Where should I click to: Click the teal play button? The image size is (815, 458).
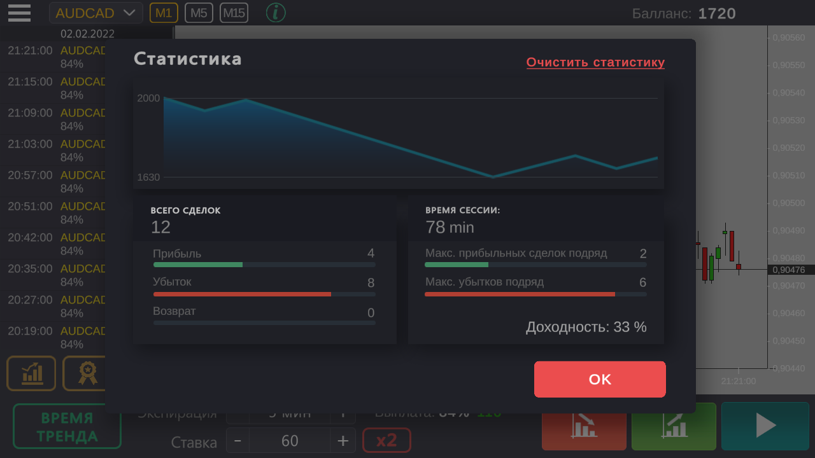tap(765, 426)
